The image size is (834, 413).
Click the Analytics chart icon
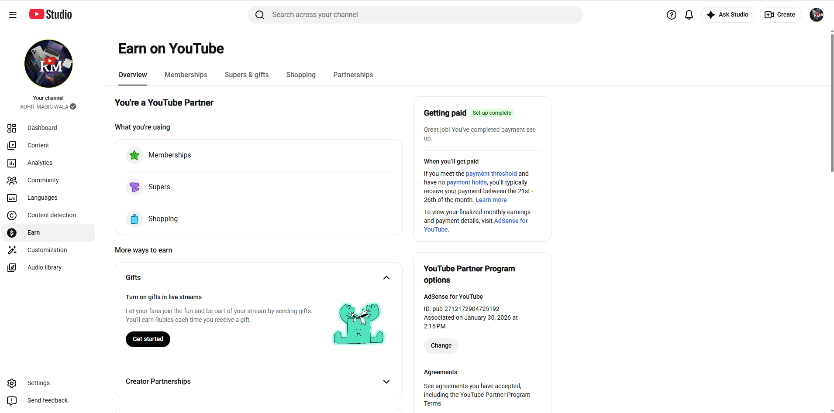pos(12,163)
